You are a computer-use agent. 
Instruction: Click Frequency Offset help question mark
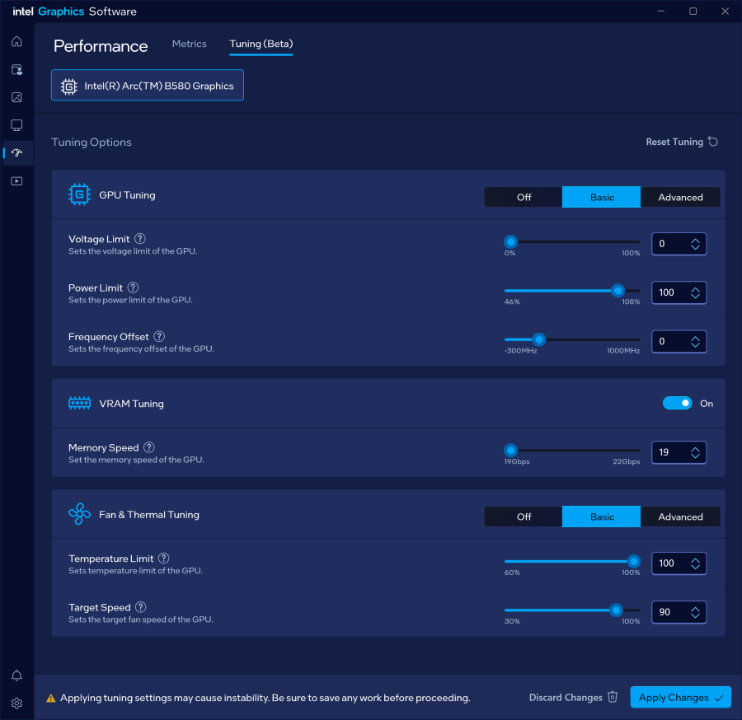[159, 336]
